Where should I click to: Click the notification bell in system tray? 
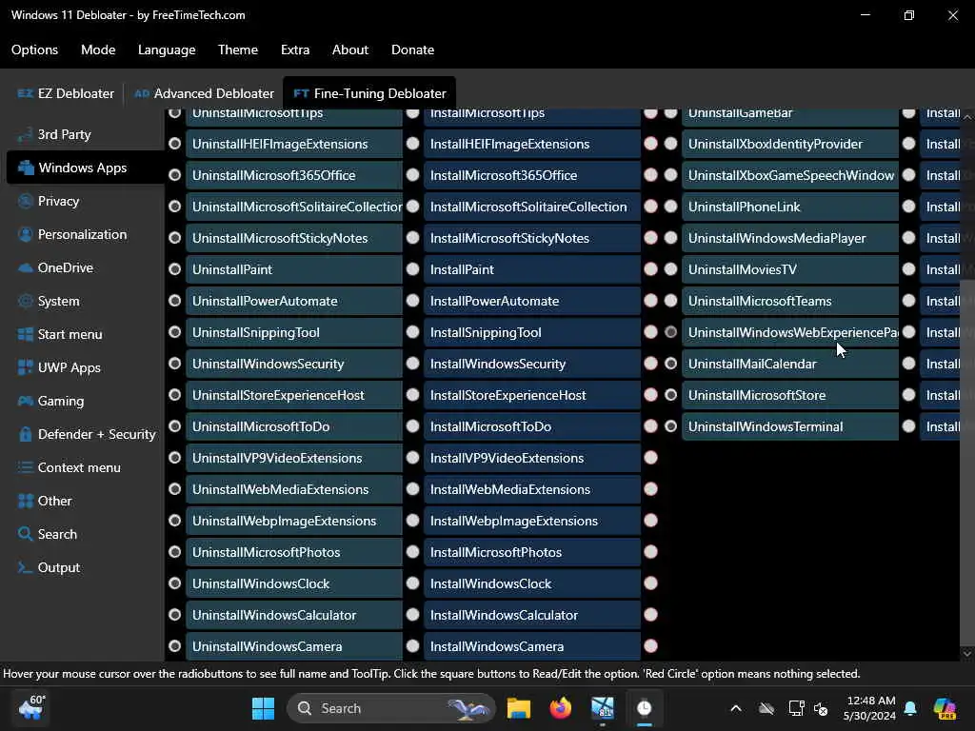click(910, 708)
